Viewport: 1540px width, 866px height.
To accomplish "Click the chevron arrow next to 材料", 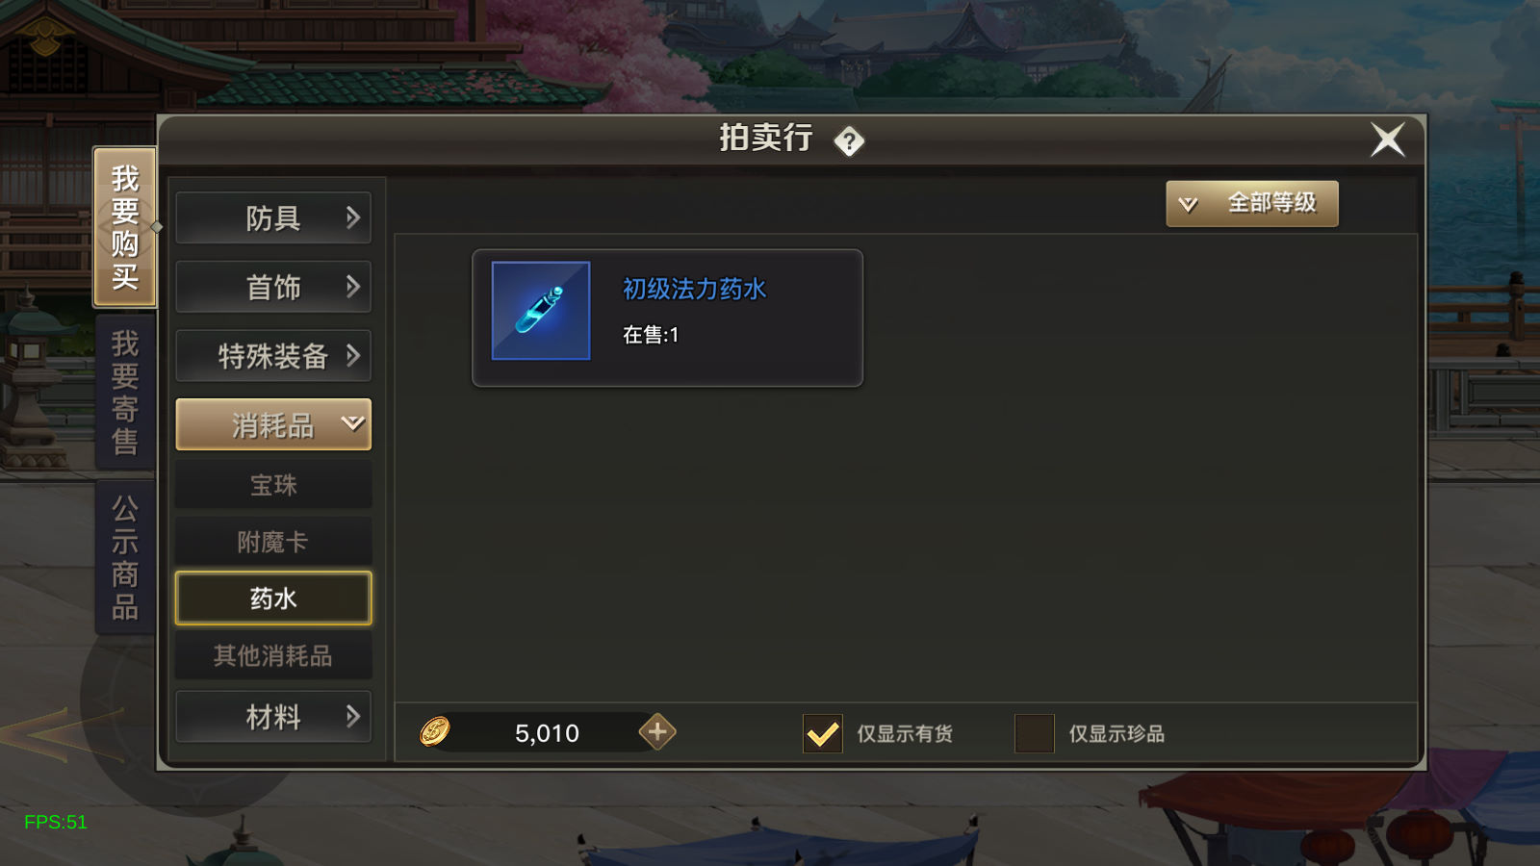I will point(352,716).
